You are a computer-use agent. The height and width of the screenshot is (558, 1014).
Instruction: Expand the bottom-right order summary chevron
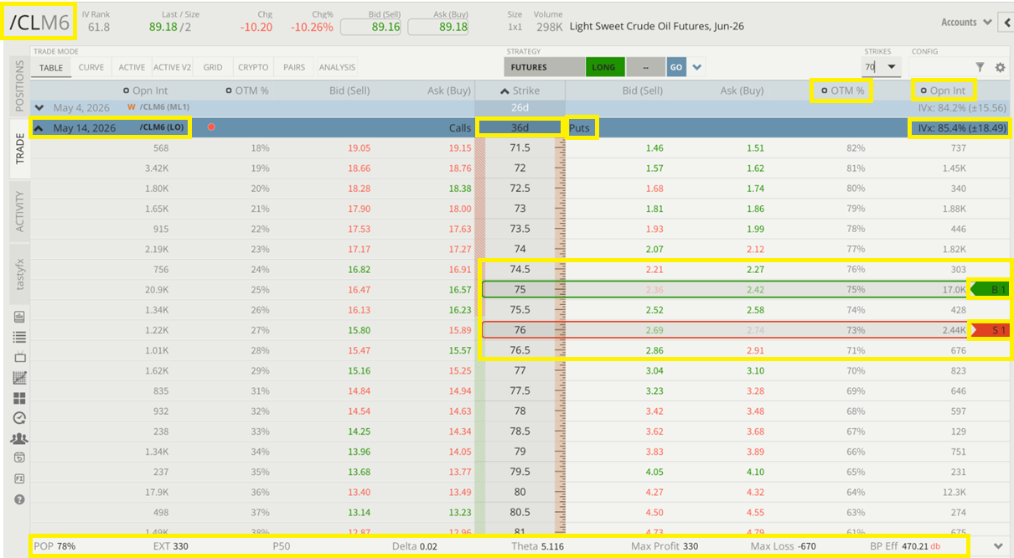pyautogui.click(x=997, y=546)
